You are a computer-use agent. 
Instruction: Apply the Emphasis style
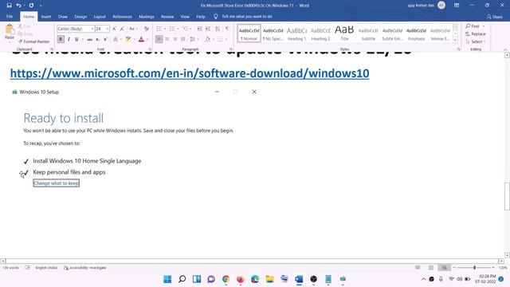(x=416, y=33)
